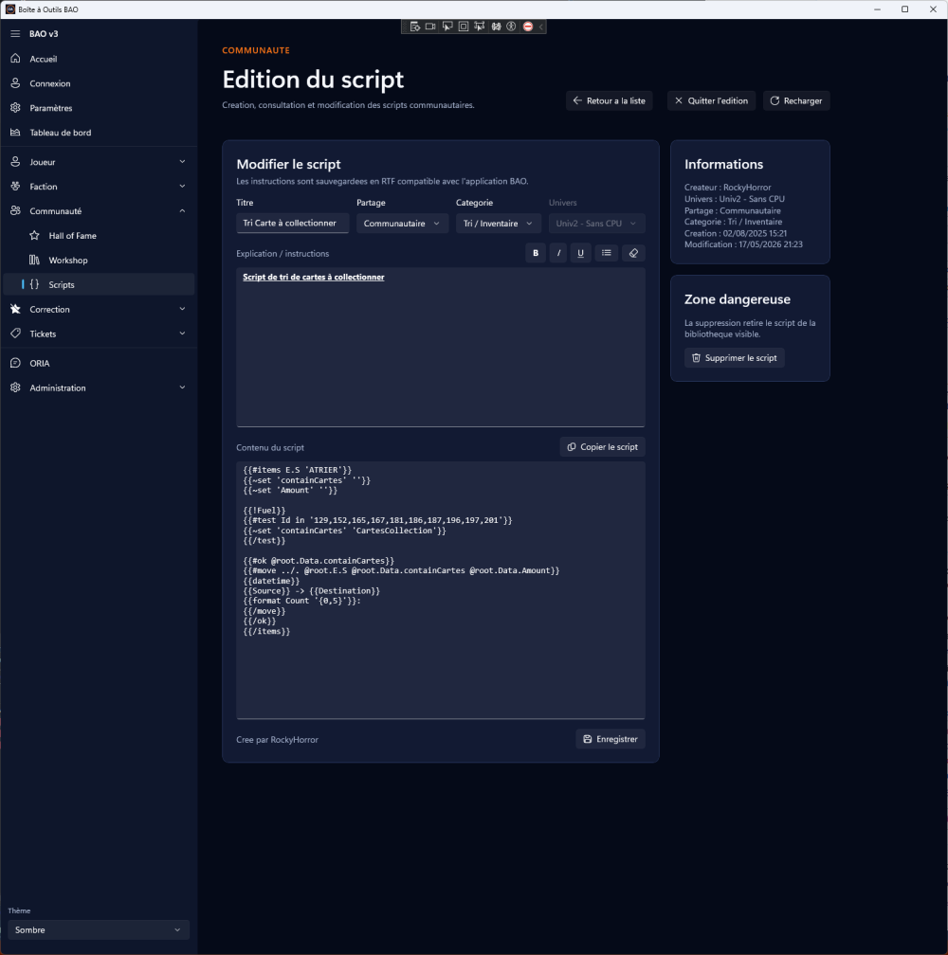Click Copier le script button

[603, 447]
